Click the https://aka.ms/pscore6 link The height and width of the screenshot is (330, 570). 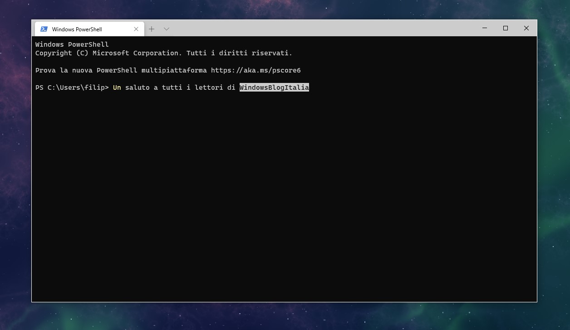point(256,70)
